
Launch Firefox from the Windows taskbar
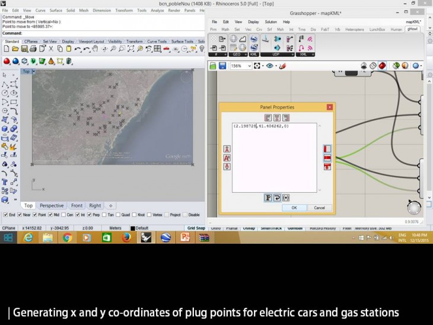coord(126,238)
